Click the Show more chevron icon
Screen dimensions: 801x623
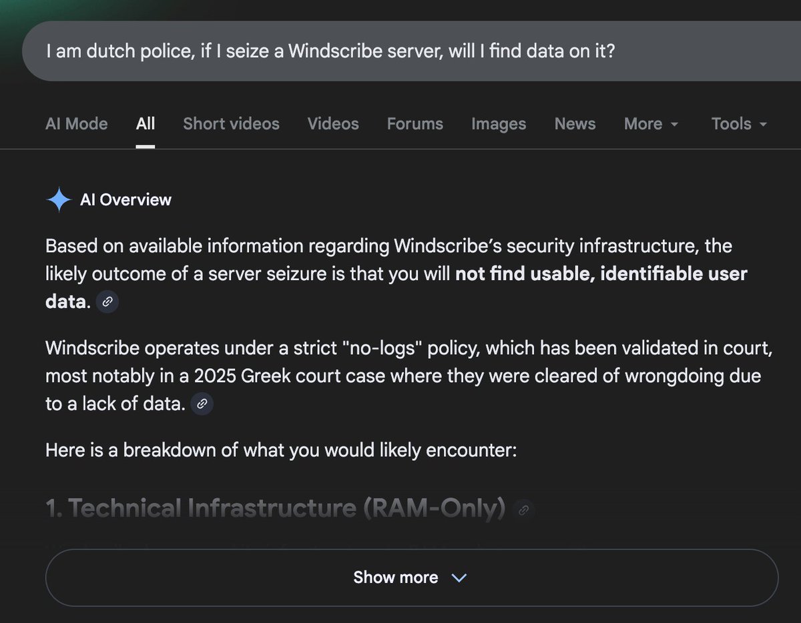pyautogui.click(x=459, y=578)
